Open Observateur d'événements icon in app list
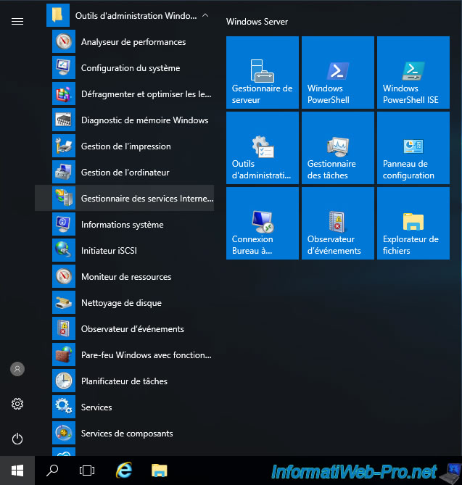The image size is (462, 485). [64, 328]
